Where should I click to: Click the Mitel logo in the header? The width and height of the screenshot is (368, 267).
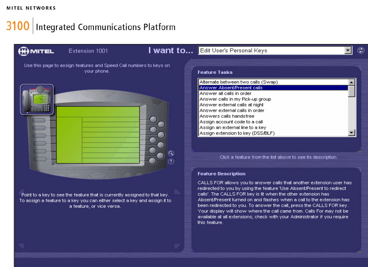[x=36, y=51]
